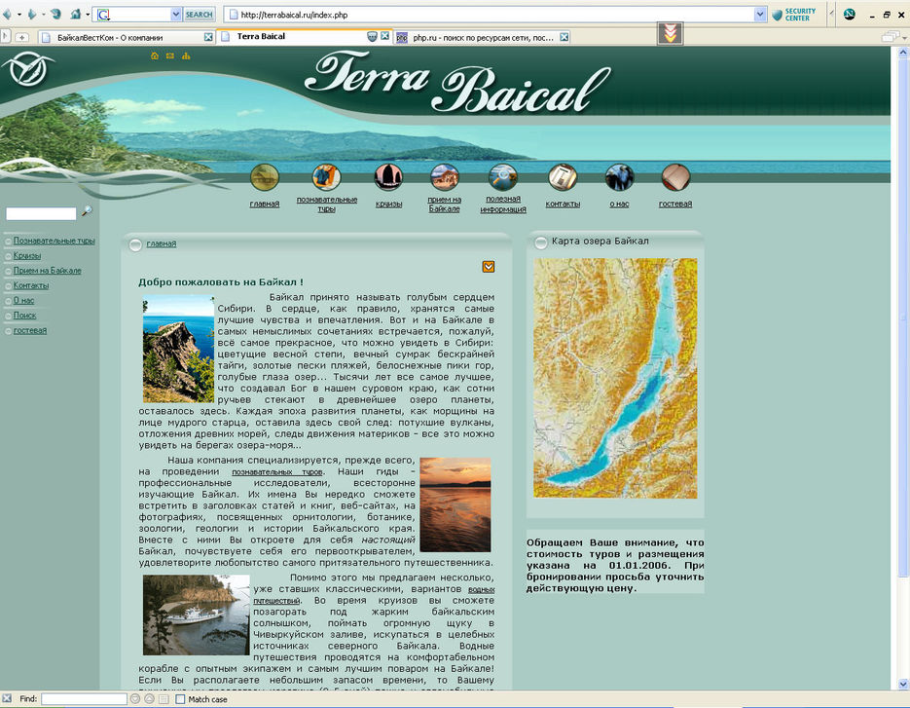This screenshot has height=708, width=910.
Task: Open the Home button dropdown arrow
Action: (x=88, y=15)
